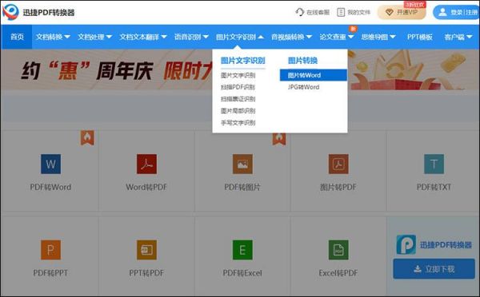Click the green file icon for Excel转PDF
The image size is (480, 297).
pos(338,250)
